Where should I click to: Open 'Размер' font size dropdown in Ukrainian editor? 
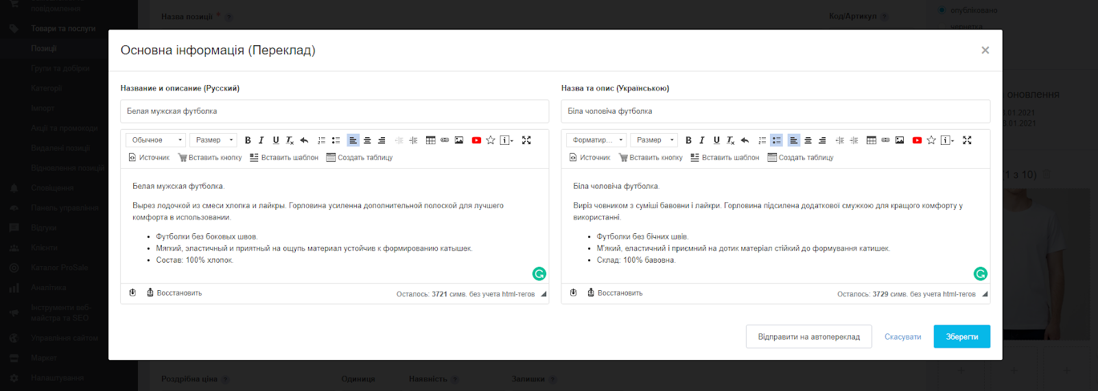click(654, 140)
